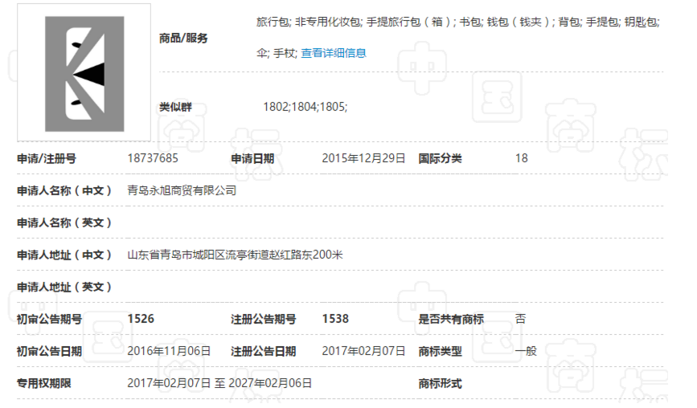Screen dimensions: 697x408
Task: Click the 类似群 label
Action: tap(175, 107)
